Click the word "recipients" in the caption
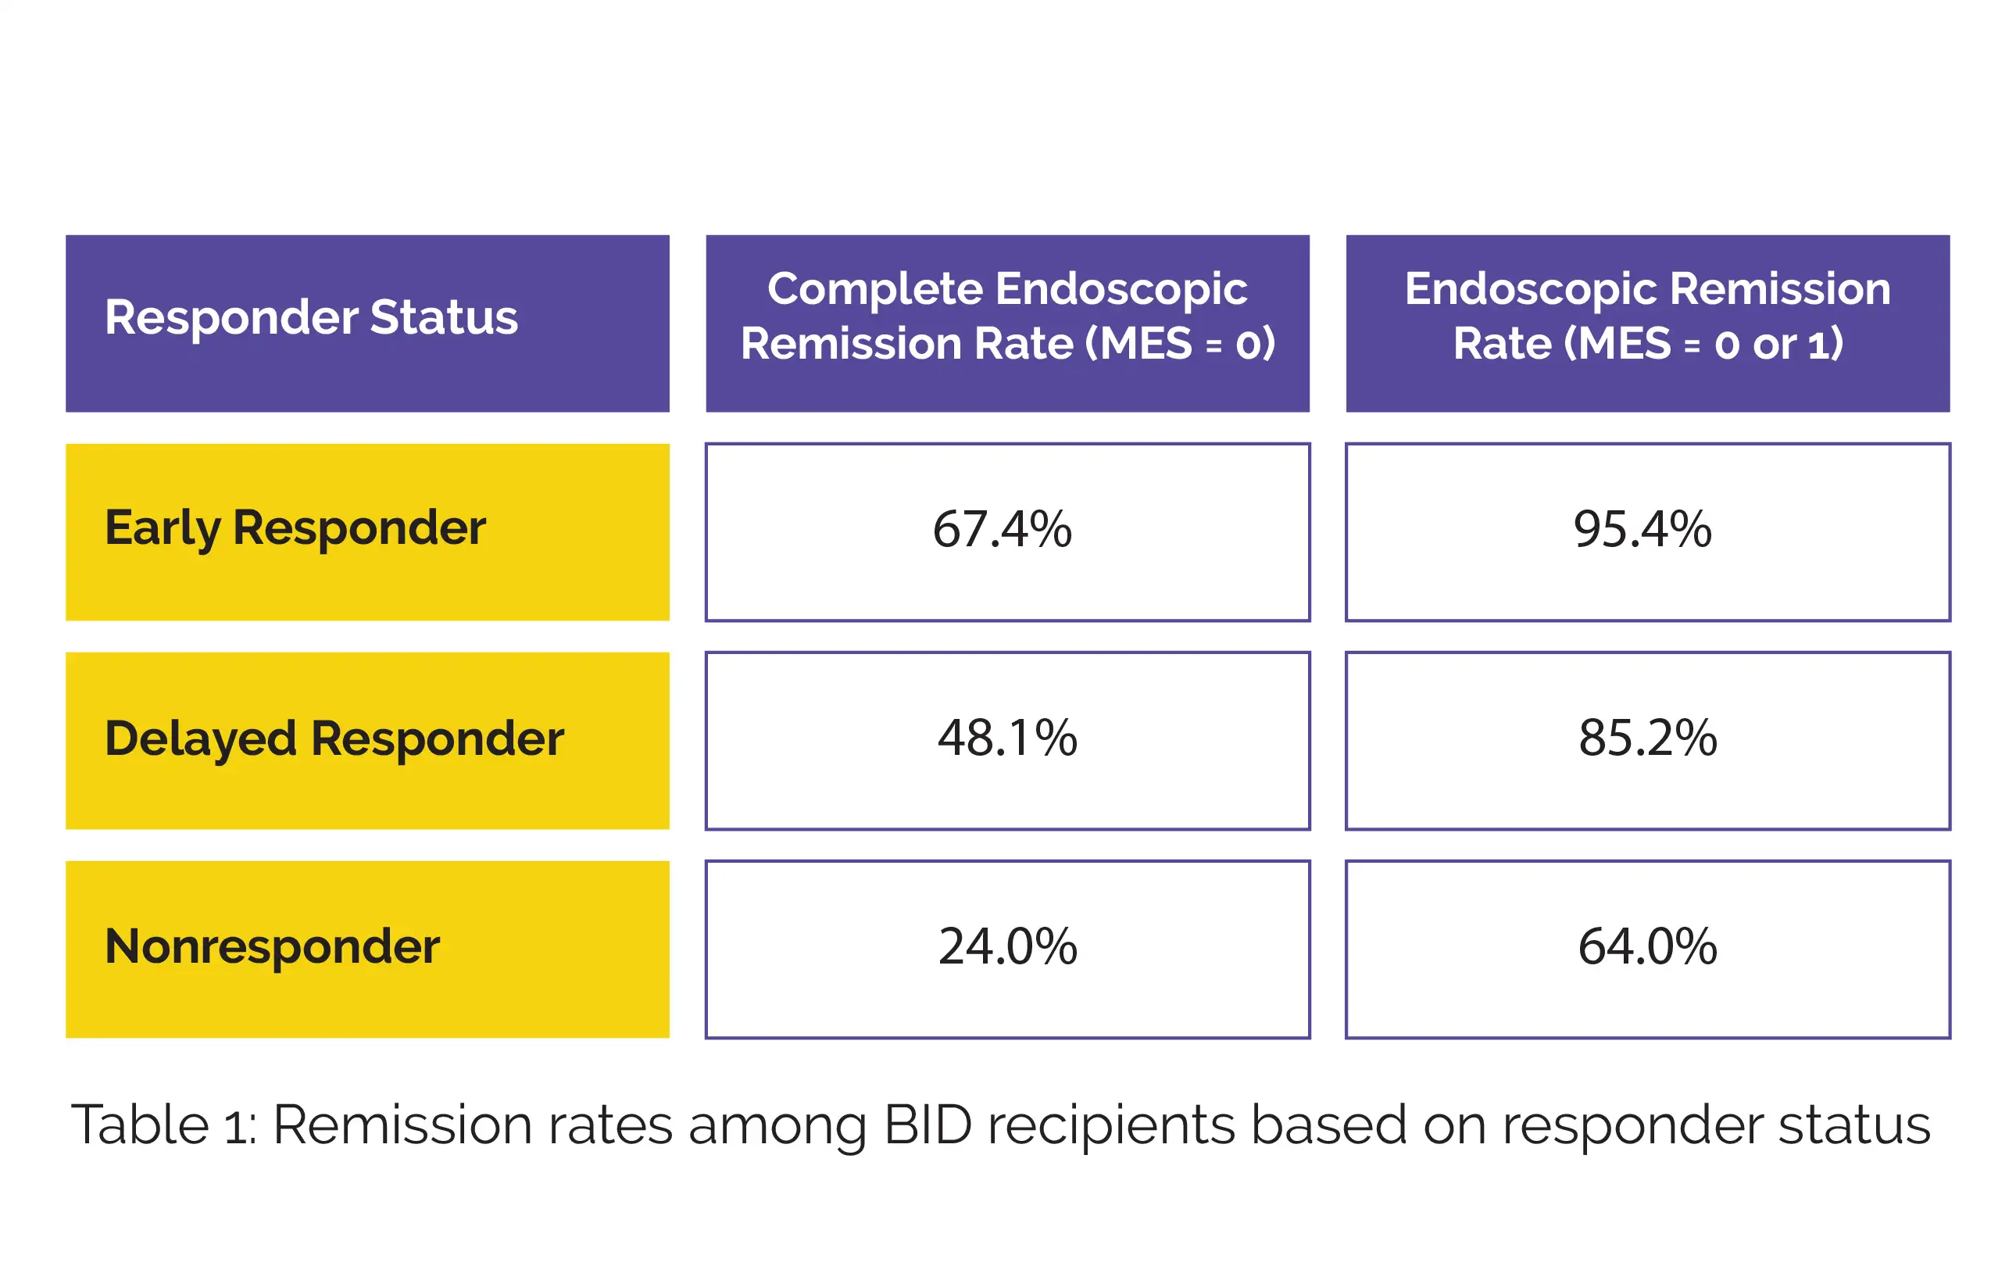The height and width of the screenshot is (1273, 2016). point(1111,1125)
